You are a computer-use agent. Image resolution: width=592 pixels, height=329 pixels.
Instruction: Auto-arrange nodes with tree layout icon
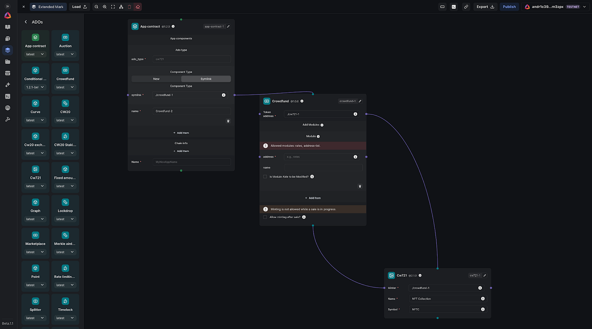point(121,7)
